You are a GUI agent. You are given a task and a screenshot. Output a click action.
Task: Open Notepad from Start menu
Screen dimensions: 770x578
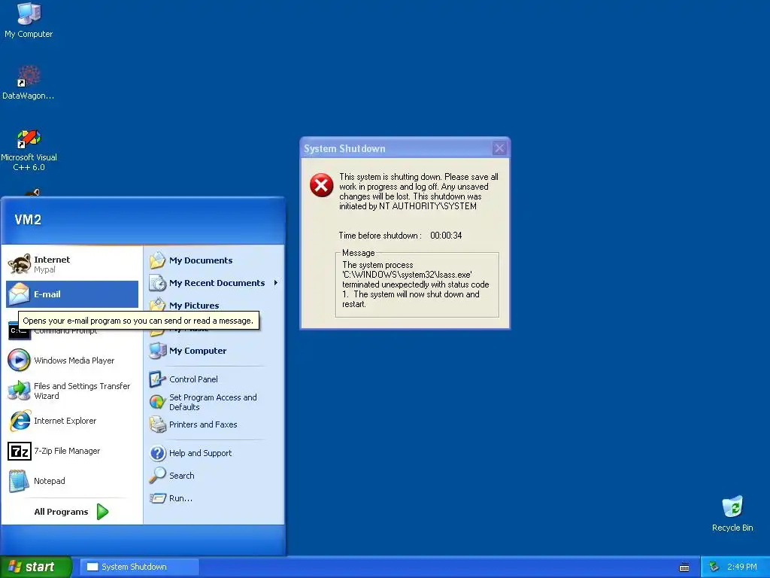coord(72,481)
